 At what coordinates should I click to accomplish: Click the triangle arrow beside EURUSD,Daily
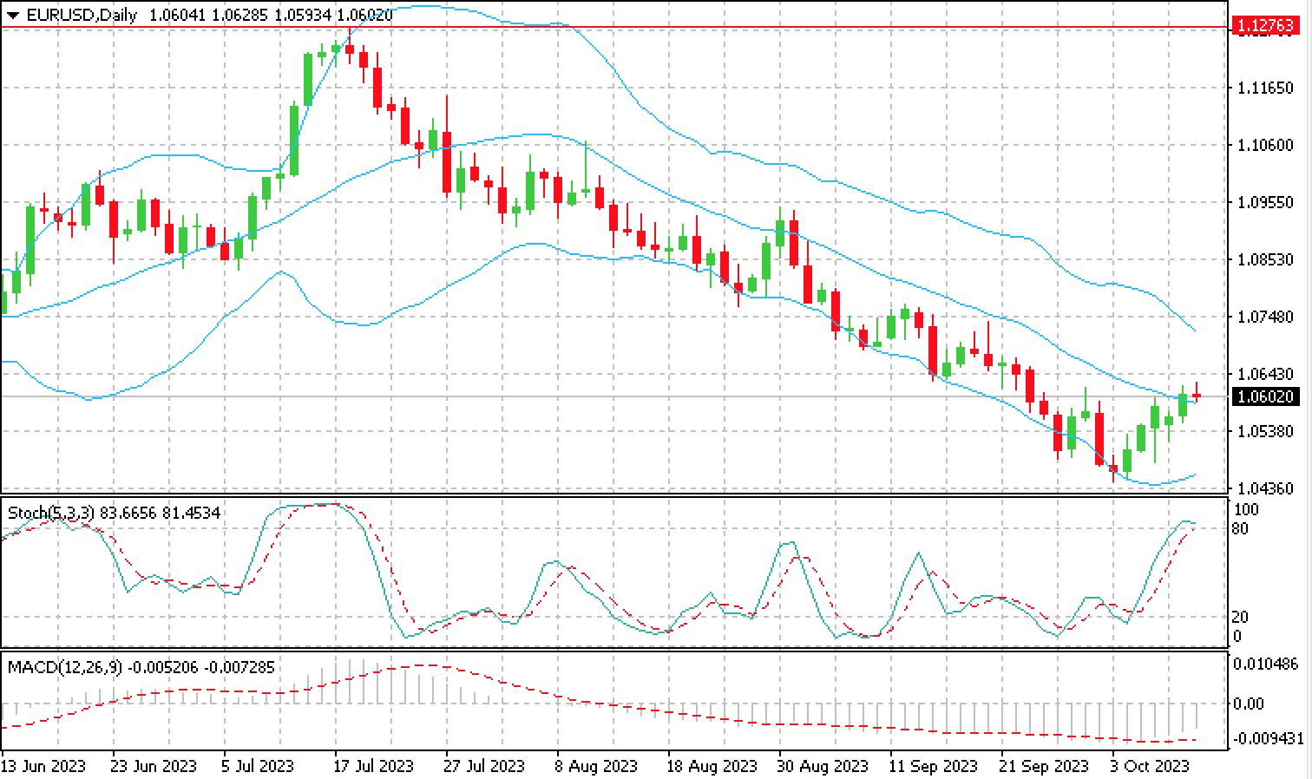[x=12, y=15]
